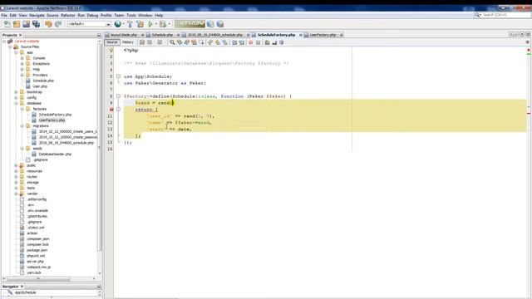Click the stop macro recording square icon
The width and height of the screenshot is (532, 299).
click(258, 42)
